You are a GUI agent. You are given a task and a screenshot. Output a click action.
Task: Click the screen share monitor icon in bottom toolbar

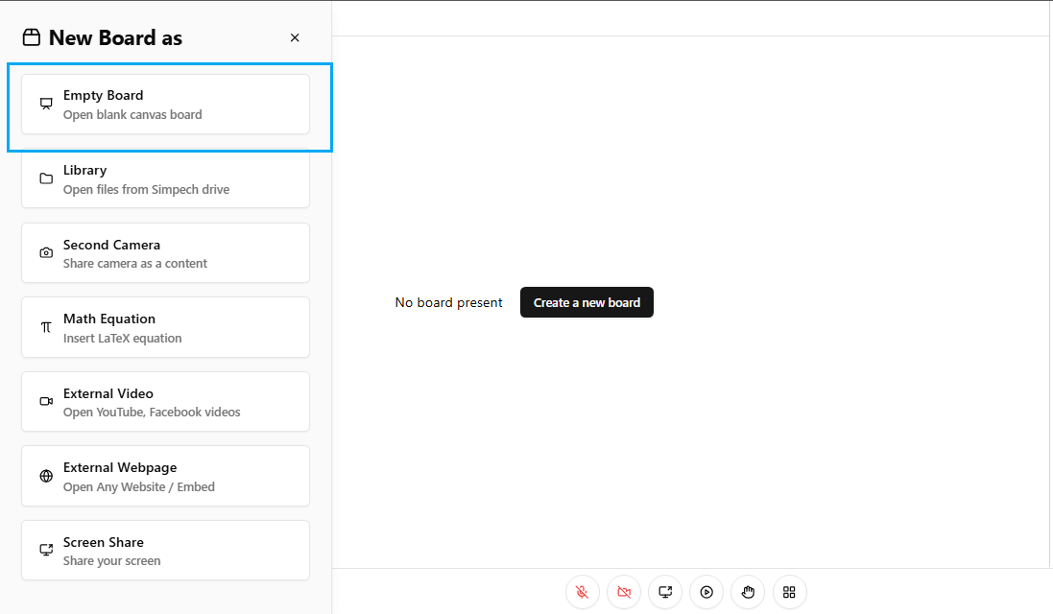(x=665, y=592)
